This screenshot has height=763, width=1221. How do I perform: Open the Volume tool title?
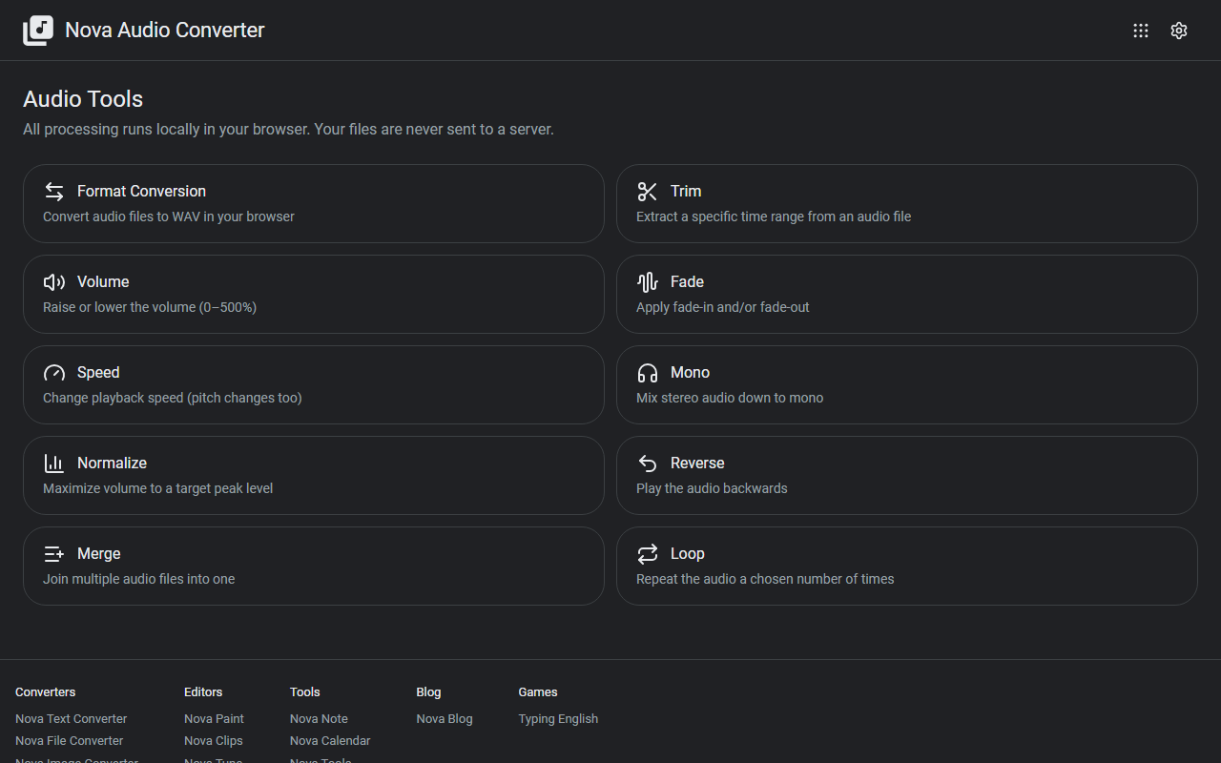(x=103, y=282)
